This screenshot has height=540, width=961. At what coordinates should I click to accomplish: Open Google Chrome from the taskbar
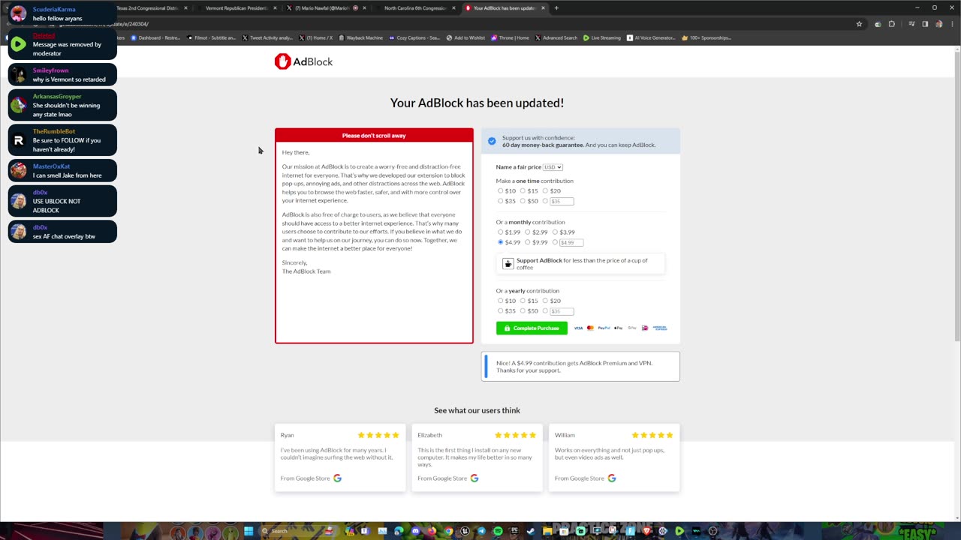pyautogui.click(x=448, y=531)
